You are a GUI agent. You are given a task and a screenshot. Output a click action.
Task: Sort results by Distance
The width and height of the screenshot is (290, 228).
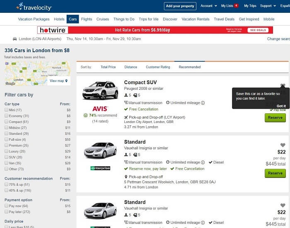(130, 67)
